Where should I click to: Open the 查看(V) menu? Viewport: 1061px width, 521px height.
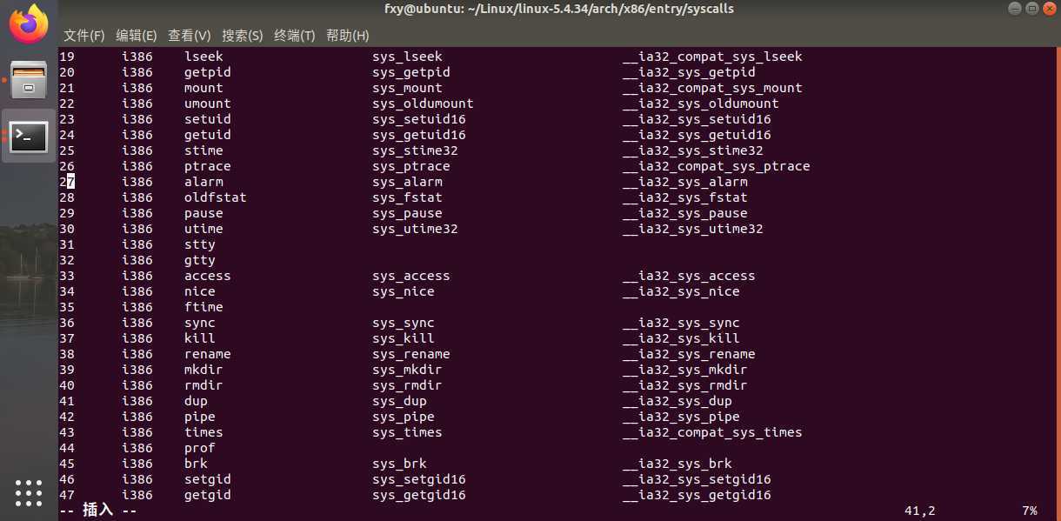(190, 36)
